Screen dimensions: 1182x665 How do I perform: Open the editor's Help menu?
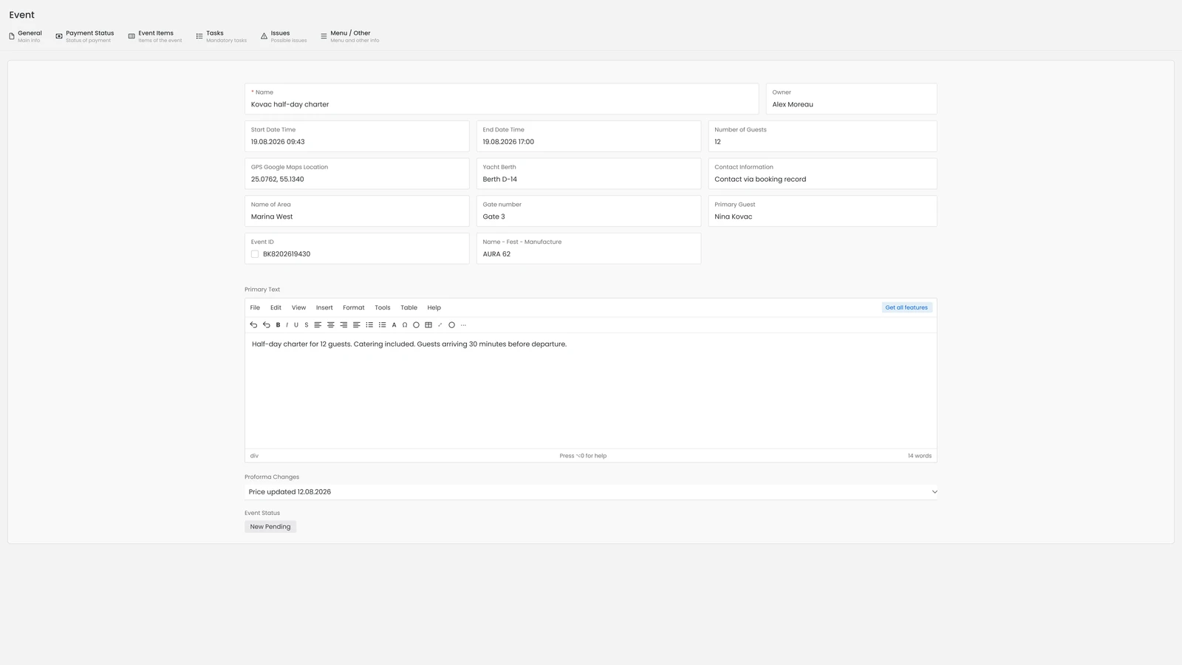(434, 307)
